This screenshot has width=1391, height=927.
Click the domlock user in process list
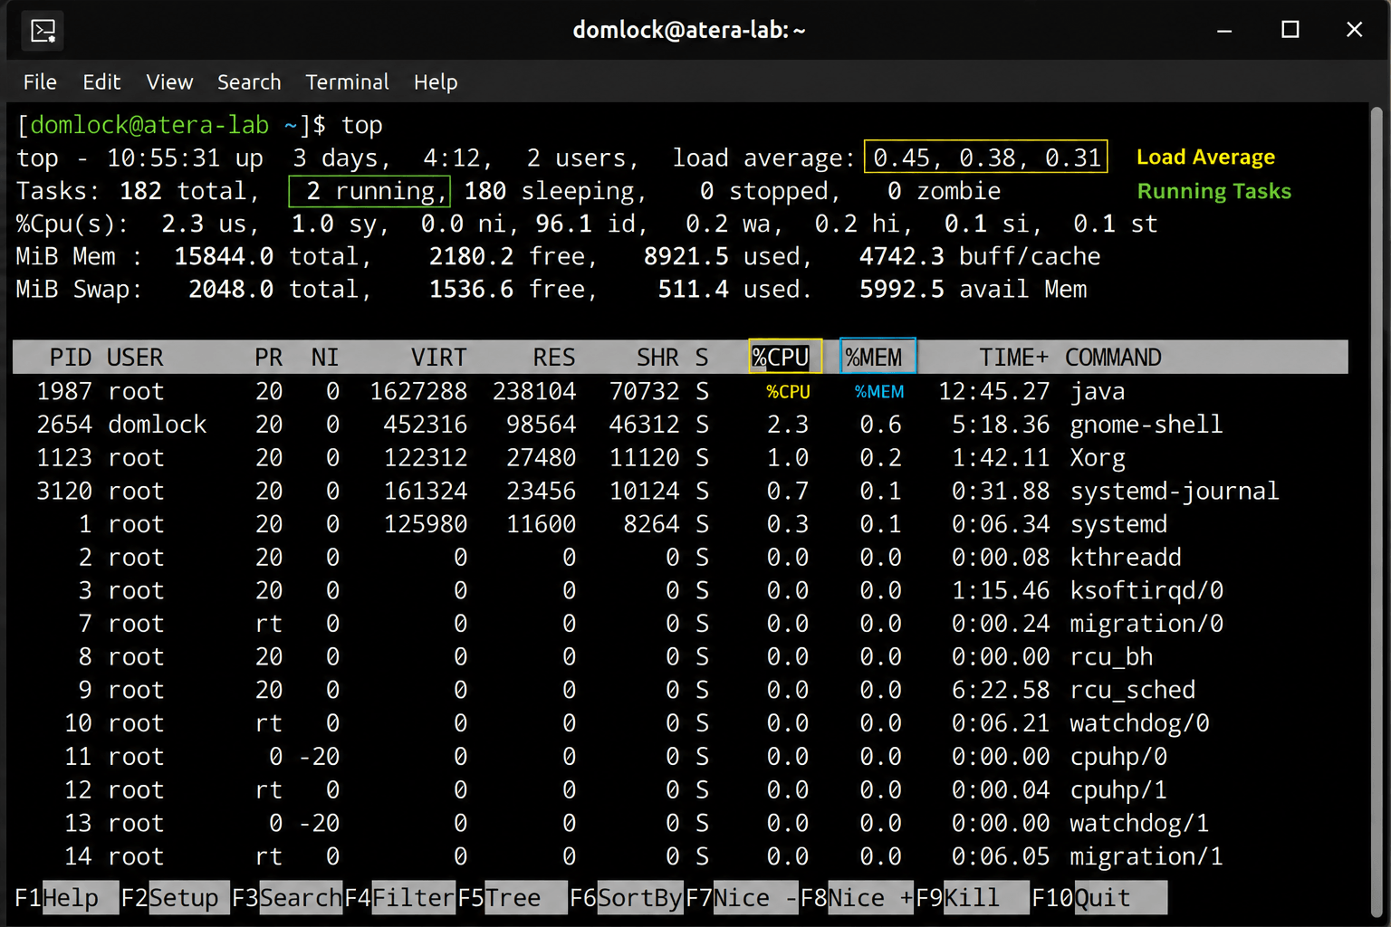(158, 425)
